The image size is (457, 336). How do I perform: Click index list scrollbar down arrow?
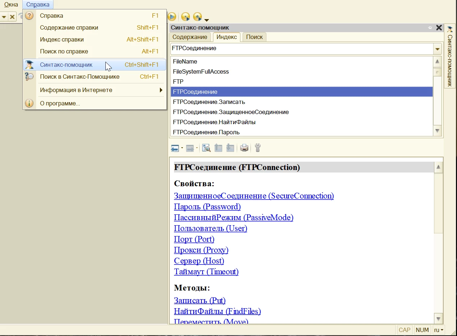(438, 131)
